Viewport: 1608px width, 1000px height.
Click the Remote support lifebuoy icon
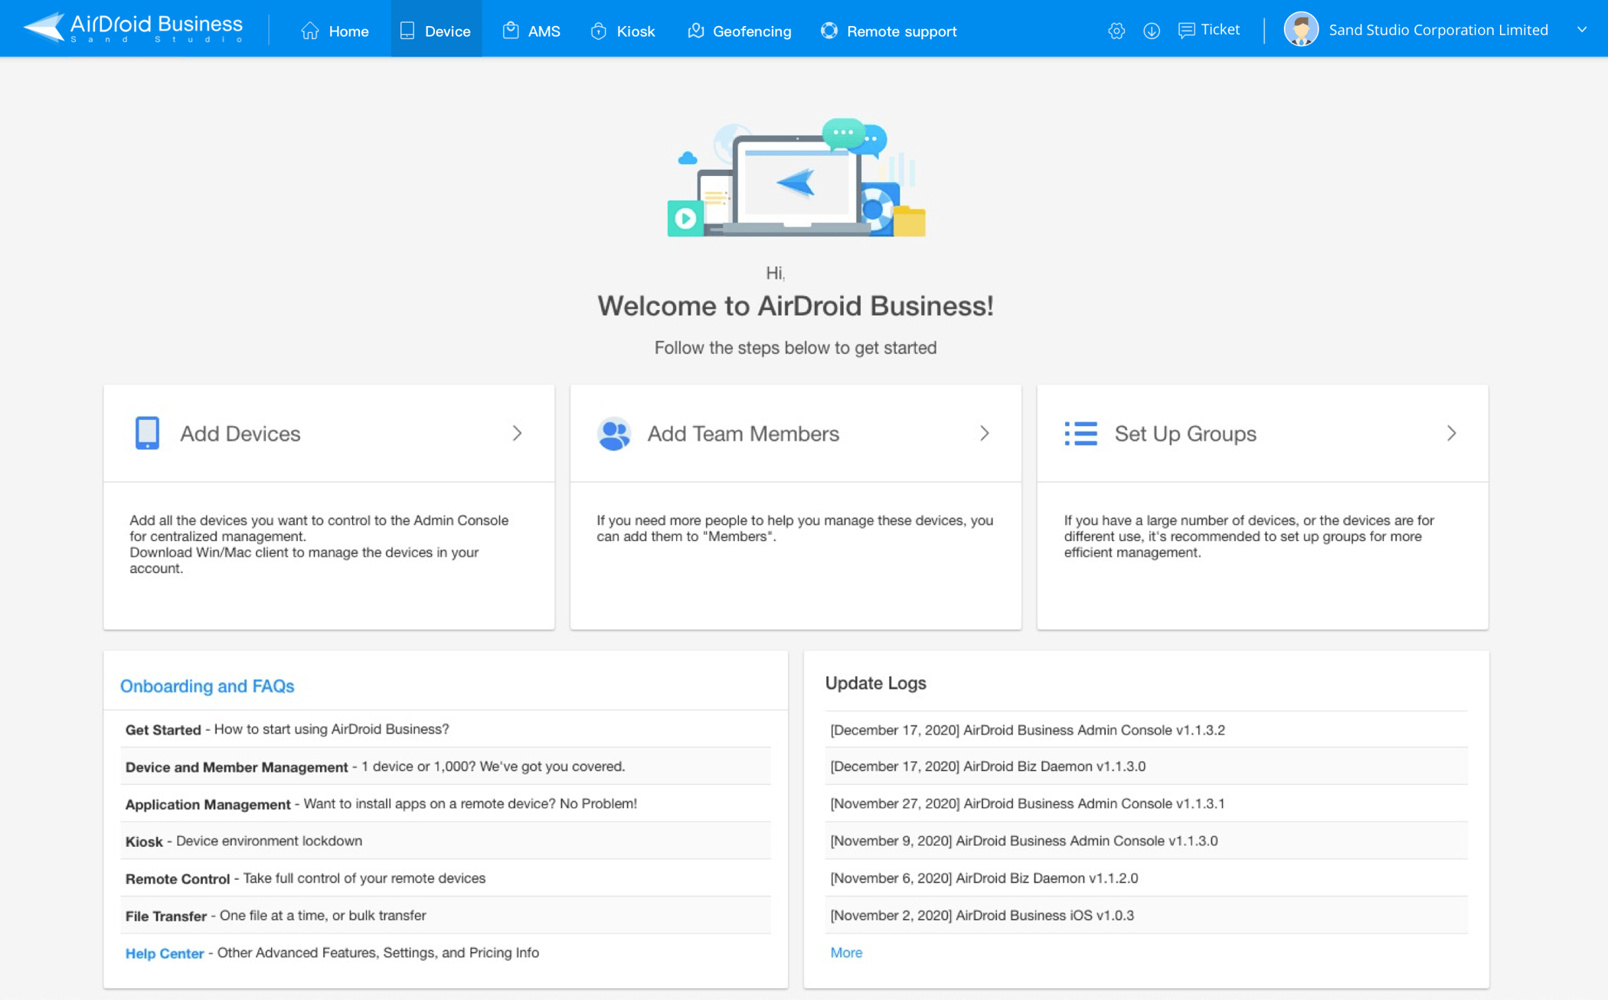829,31
